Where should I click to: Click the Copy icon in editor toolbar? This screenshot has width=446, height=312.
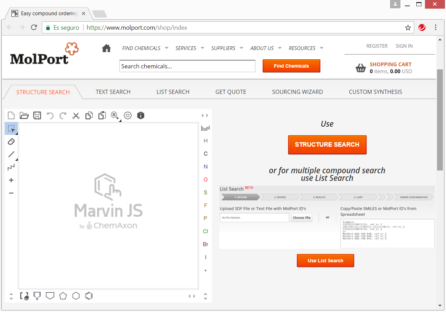[x=89, y=116]
